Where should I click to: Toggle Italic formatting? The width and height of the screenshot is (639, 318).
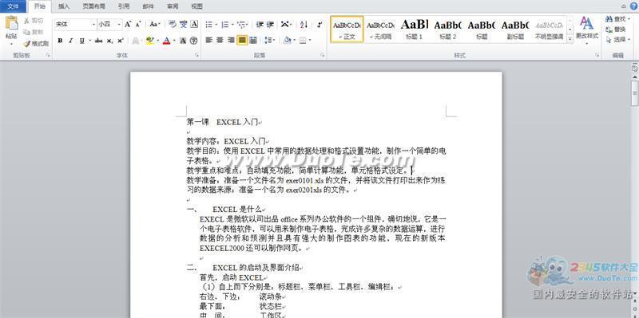[x=71, y=41]
